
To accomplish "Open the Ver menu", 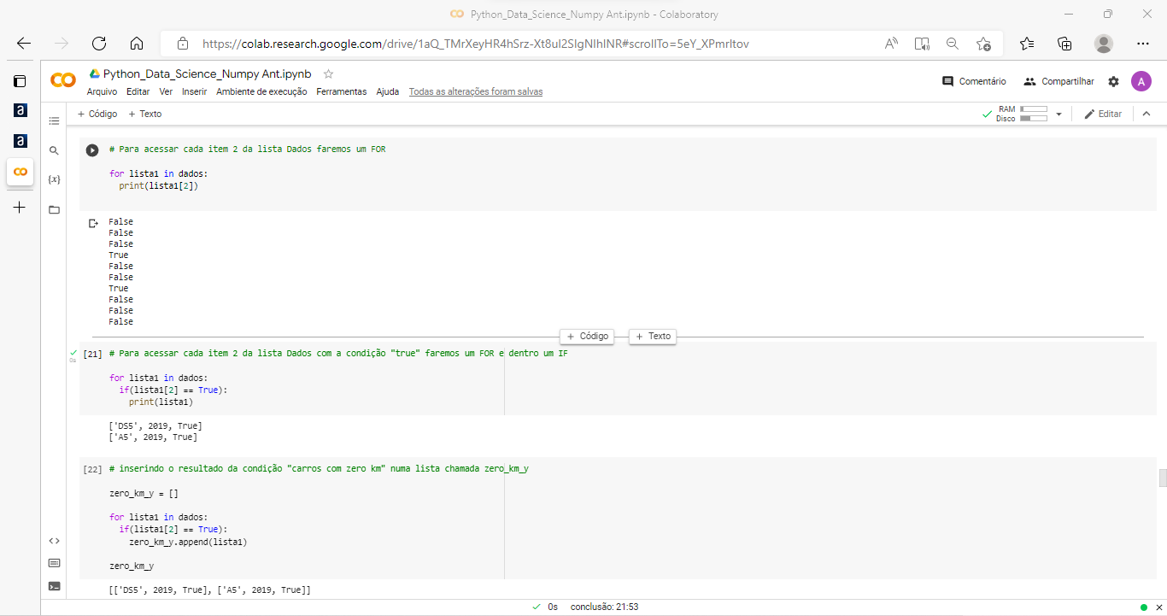I will tap(166, 91).
